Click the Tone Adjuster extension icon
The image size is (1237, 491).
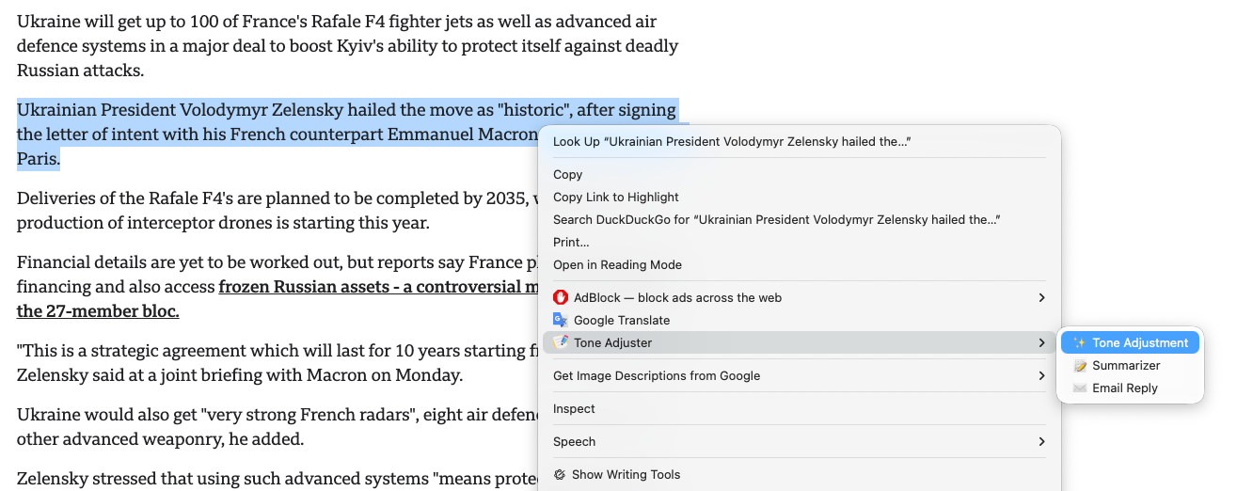pyautogui.click(x=561, y=342)
